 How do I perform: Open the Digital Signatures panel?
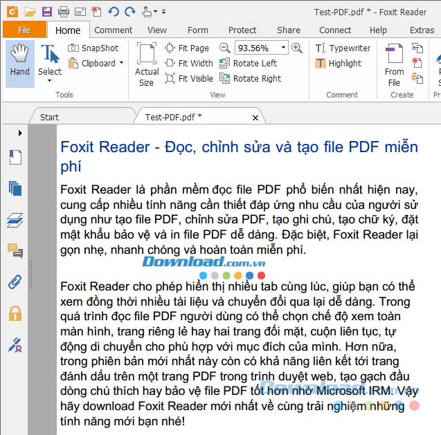point(15,345)
